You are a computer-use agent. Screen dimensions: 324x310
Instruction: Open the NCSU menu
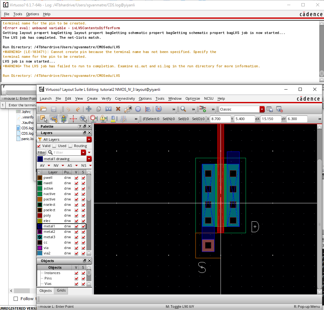pyautogui.click(x=209, y=98)
